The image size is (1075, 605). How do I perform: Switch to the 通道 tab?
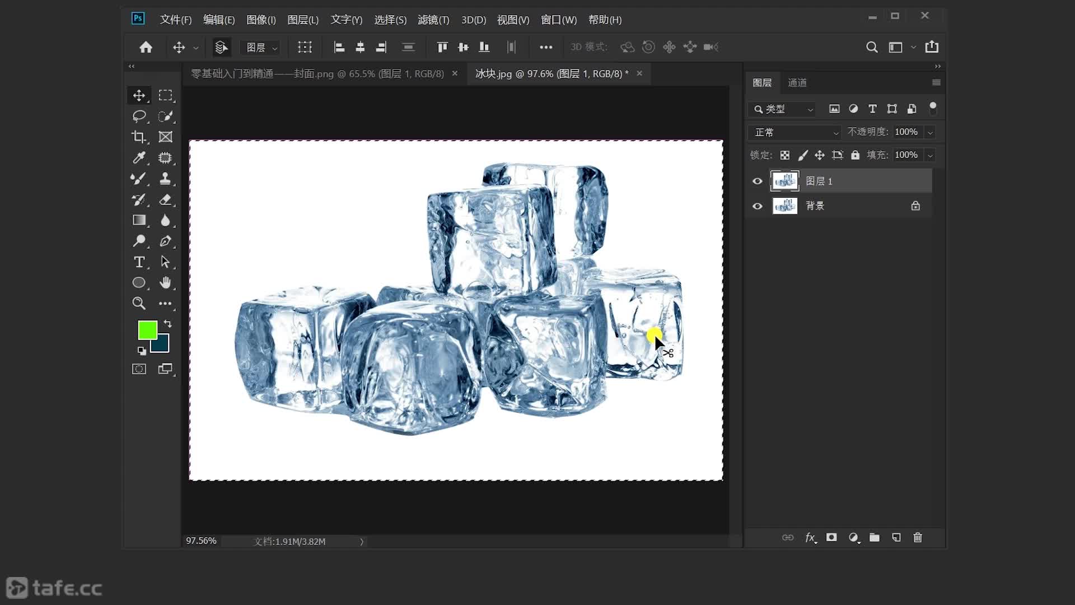tap(797, 83)
